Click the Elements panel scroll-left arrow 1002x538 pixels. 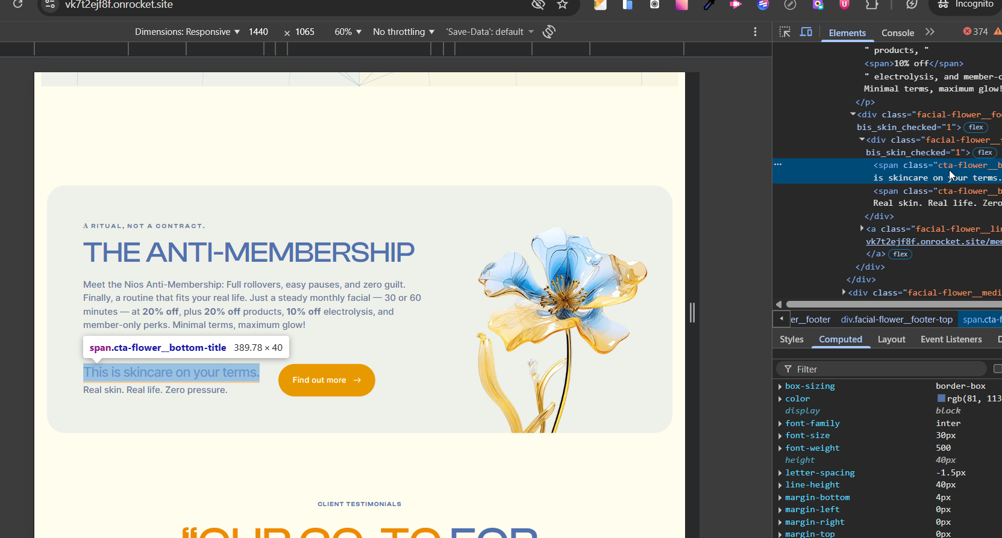point(778,305)
